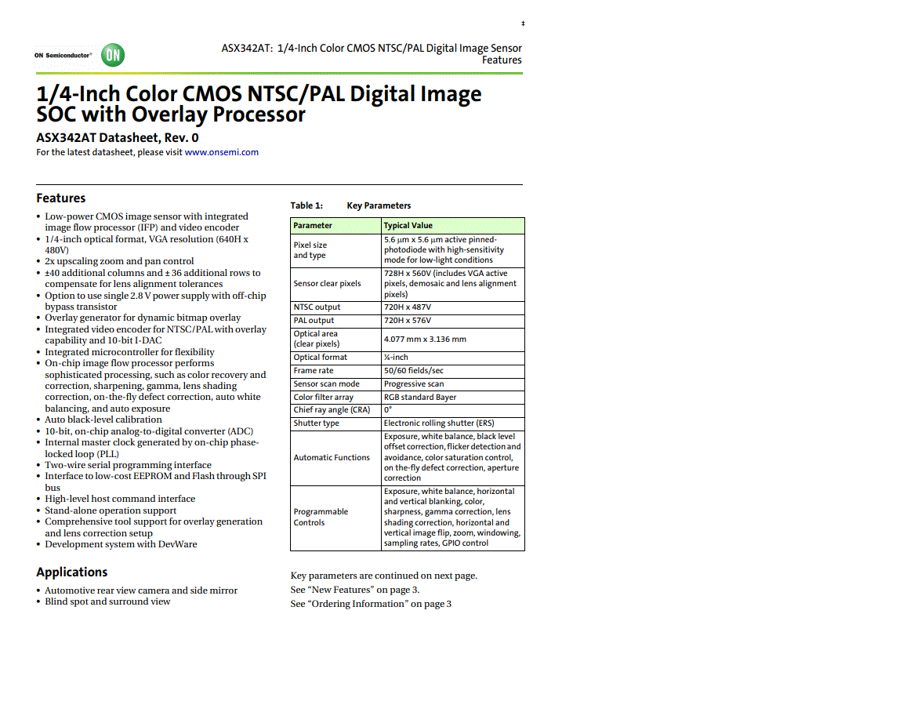Screen dimensions: 903x723
Task: Click 'Overlay generator for dynamic bitmap overlay' bullet
Action: [143, 318]
